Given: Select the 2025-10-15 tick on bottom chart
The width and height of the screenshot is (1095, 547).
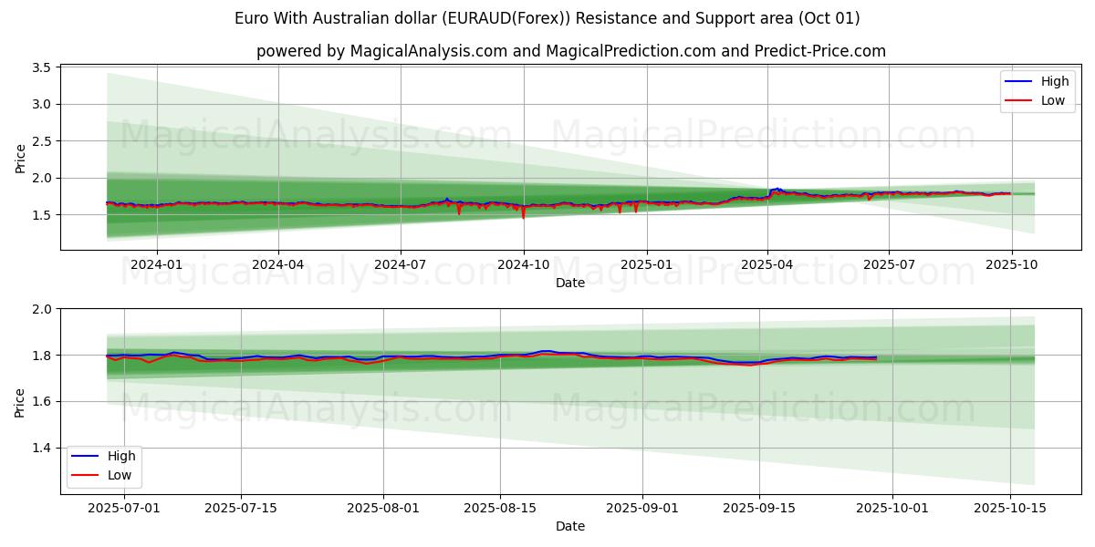Looking at the screenshot, I should click(1010, 509).
